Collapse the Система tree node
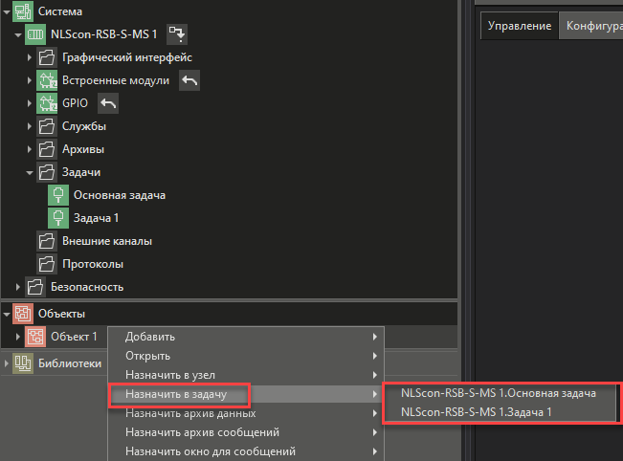 pyautogui.click(x=7, y=11)
